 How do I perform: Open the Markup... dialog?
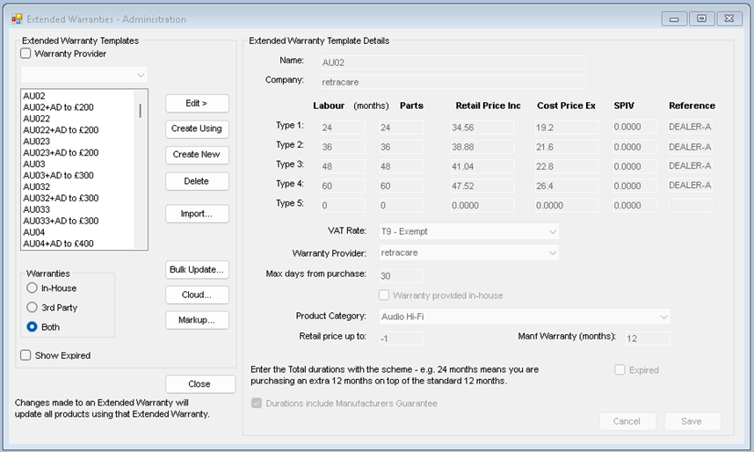[x=197, y=320]
